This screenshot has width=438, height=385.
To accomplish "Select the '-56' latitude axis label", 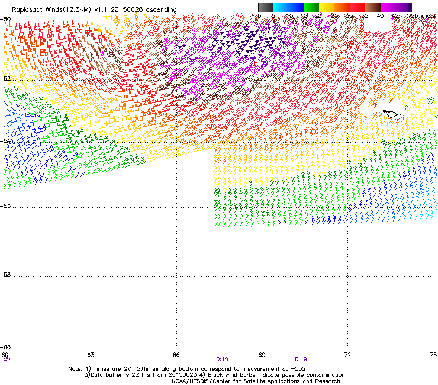I will pos(5,206).
